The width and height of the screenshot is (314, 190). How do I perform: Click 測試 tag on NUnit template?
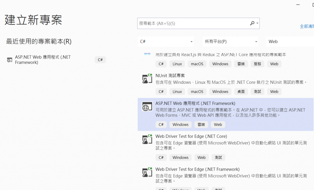click(257, 91)
